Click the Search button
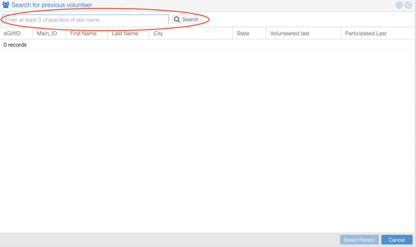The image size is (416, 247). point(187,19)
